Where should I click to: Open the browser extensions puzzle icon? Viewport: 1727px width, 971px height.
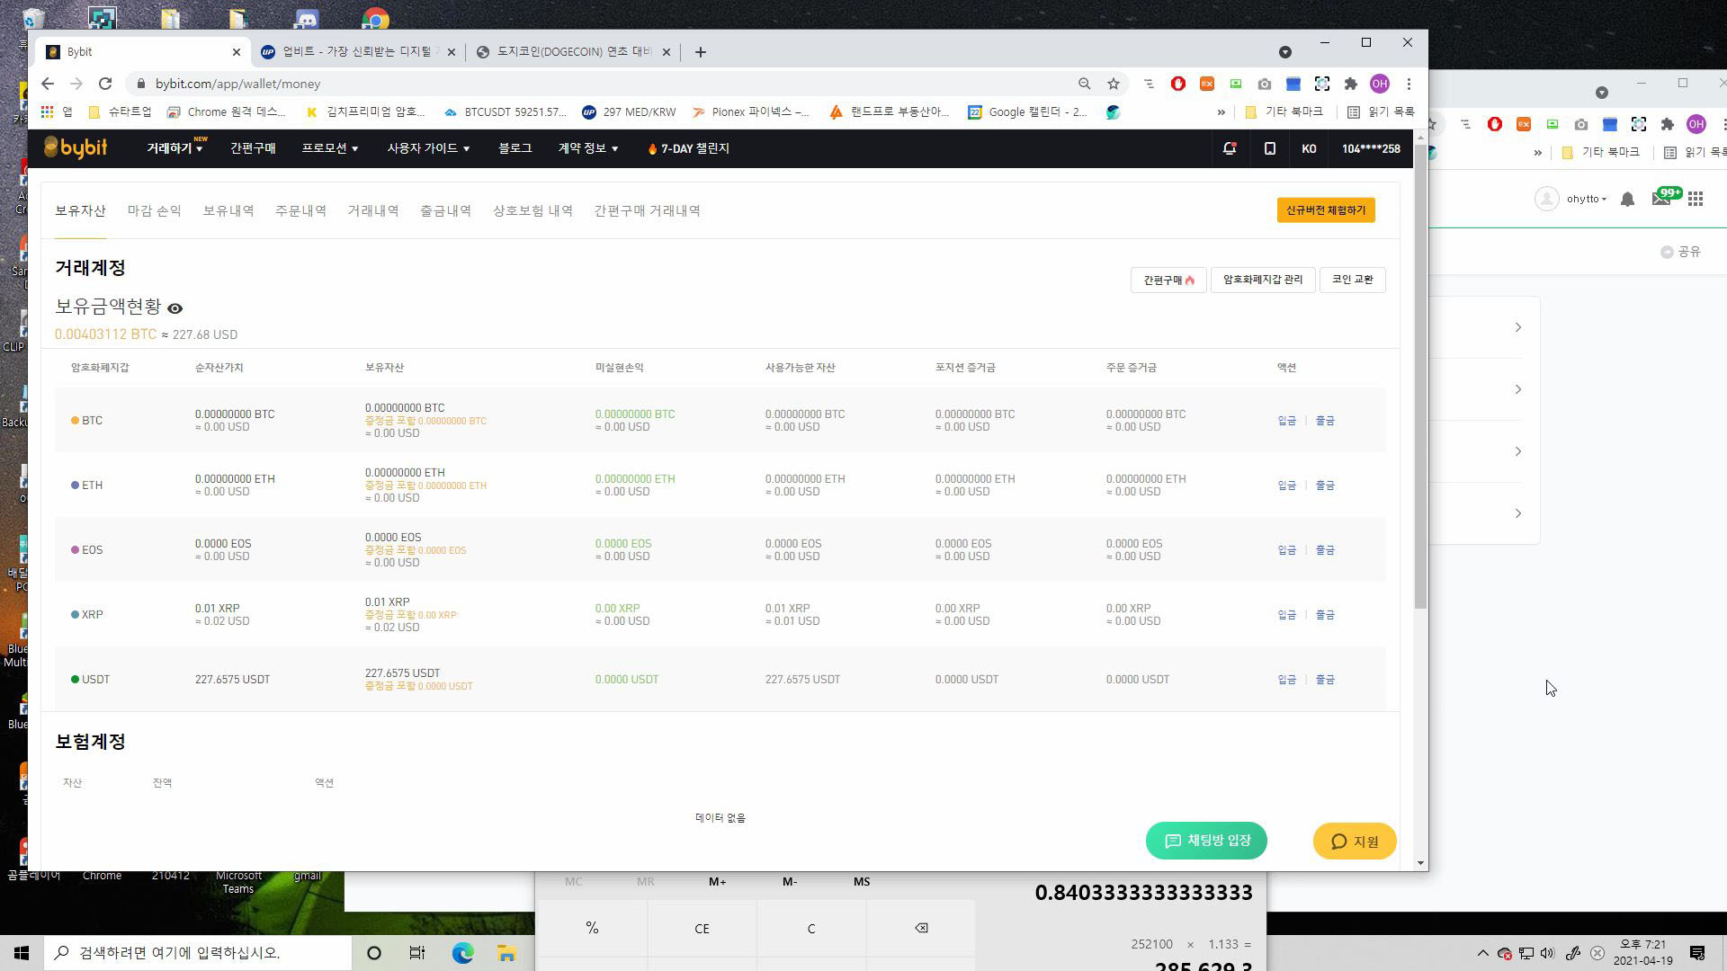(x=1350, y=84)
